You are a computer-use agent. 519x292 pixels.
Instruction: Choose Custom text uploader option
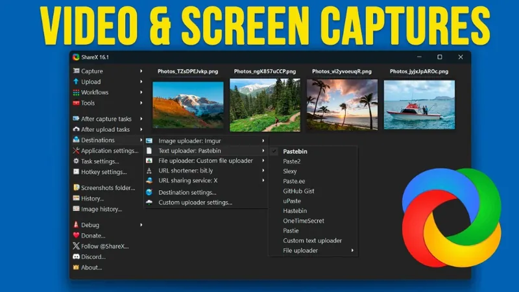(x=313, y=241)
